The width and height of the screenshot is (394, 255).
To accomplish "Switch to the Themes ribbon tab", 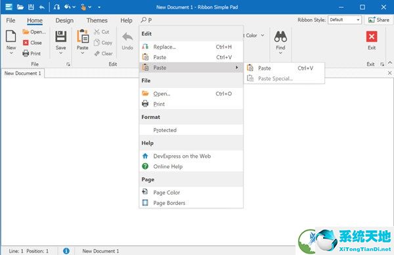I will point(97,20).
